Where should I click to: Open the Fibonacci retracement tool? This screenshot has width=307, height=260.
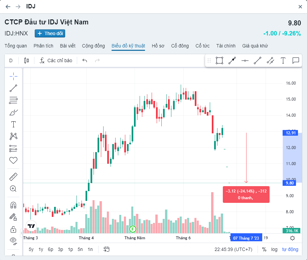pyautogui.click(x=13, y=100)
